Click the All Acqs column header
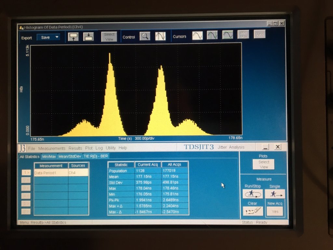This screenshot has height=250, width=333. point(175,164)
